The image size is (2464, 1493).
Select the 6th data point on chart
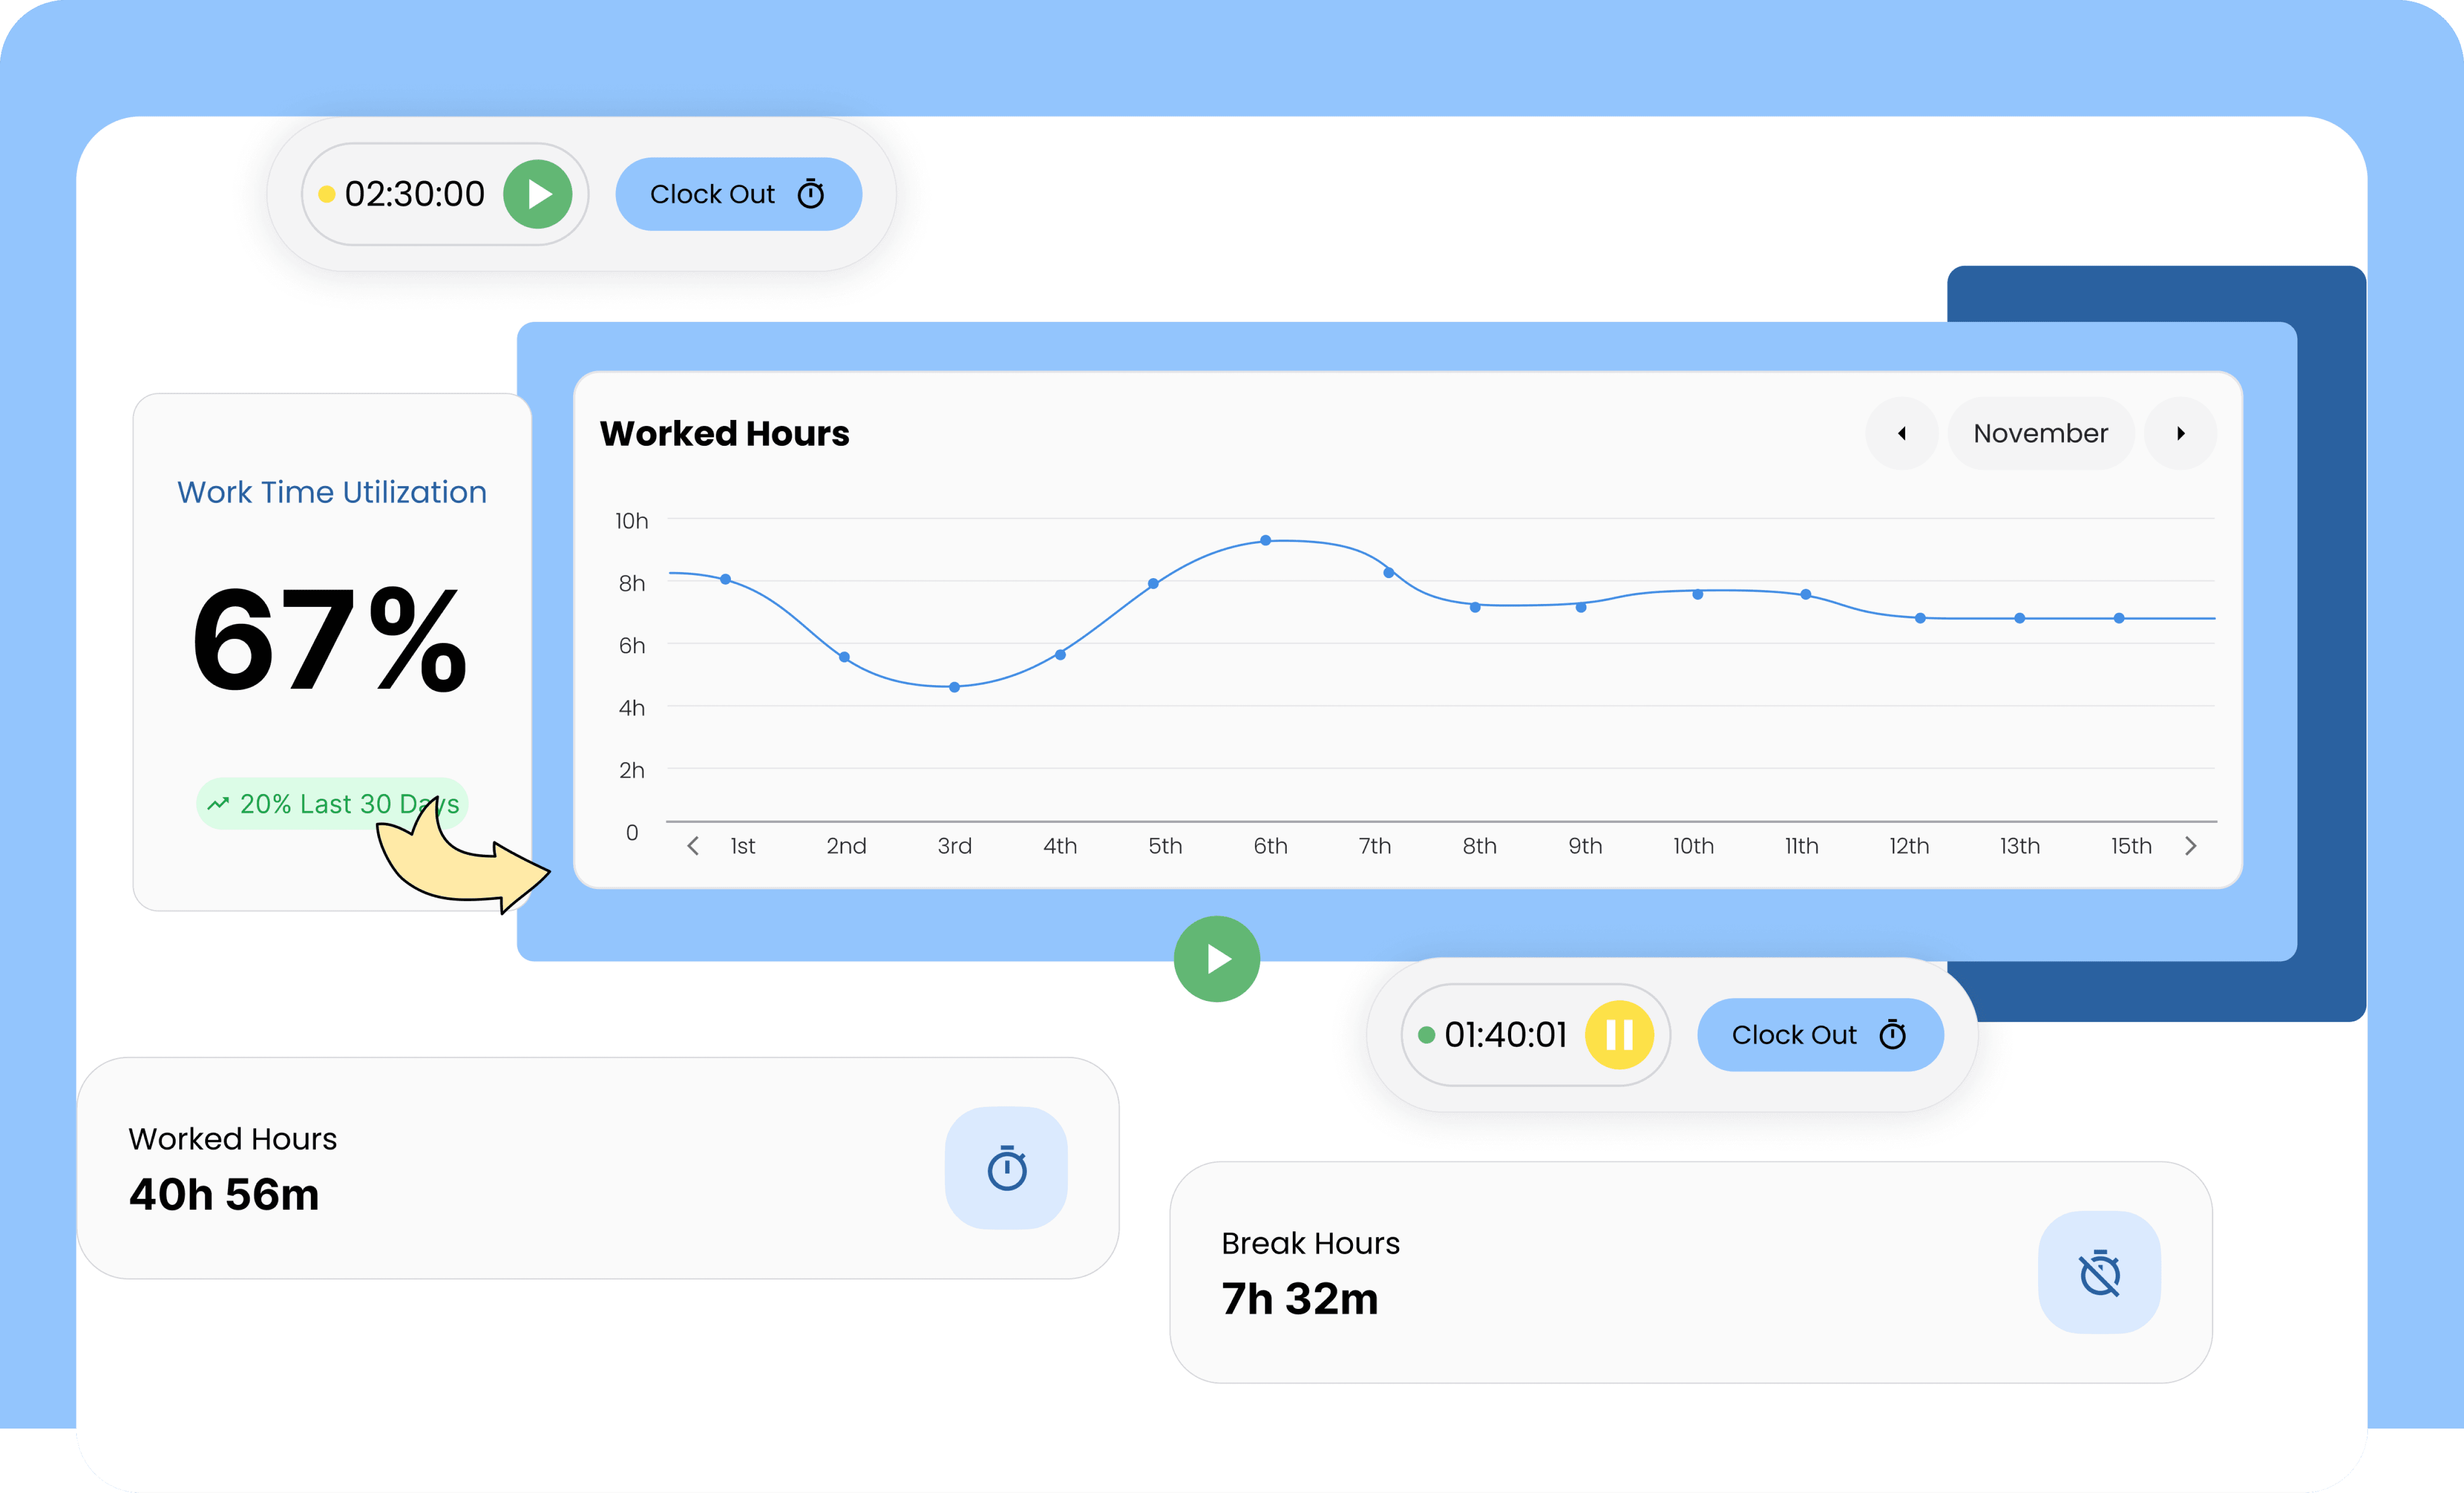(x=1265, y=540)
